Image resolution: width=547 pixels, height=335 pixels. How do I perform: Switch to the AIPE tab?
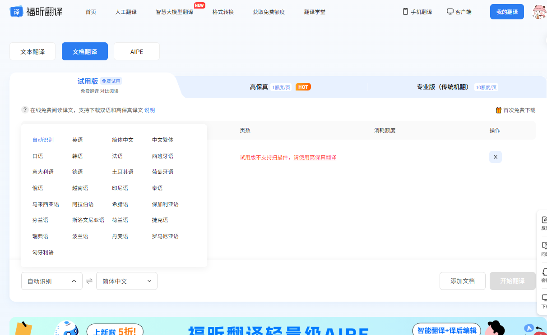[x=136, y=51]
